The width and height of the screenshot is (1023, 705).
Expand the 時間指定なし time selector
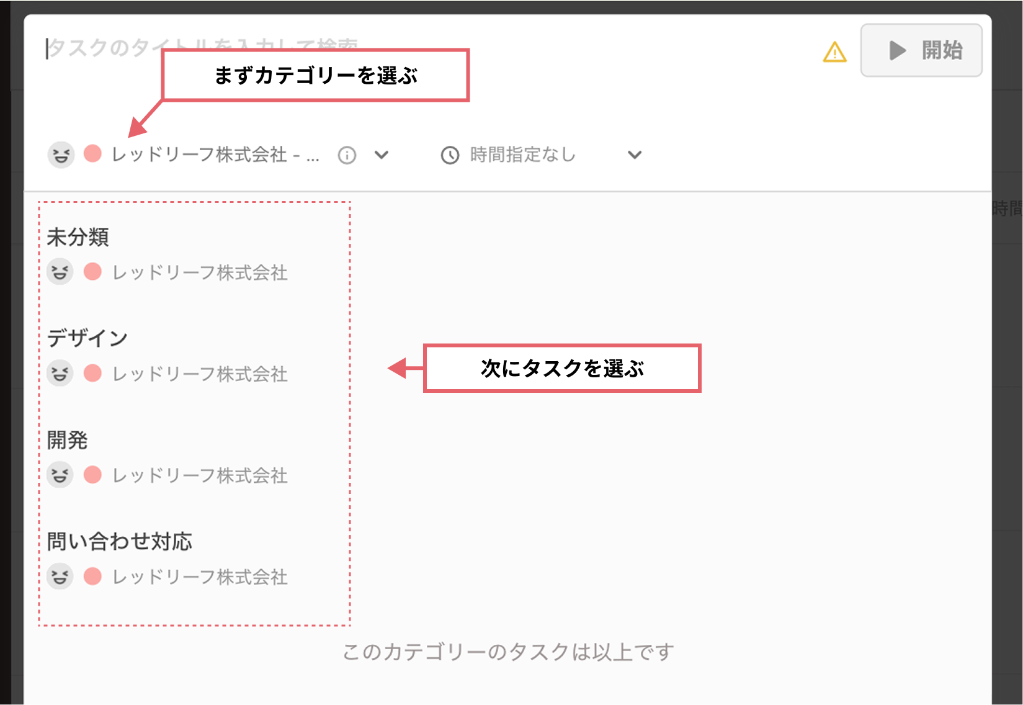coord(633,155)
